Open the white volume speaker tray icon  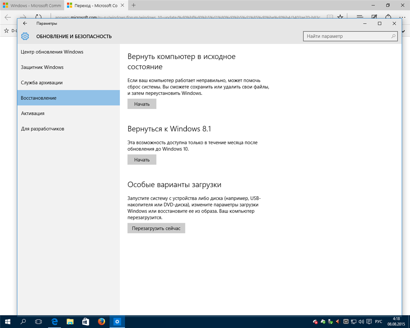tap(361, 322)
